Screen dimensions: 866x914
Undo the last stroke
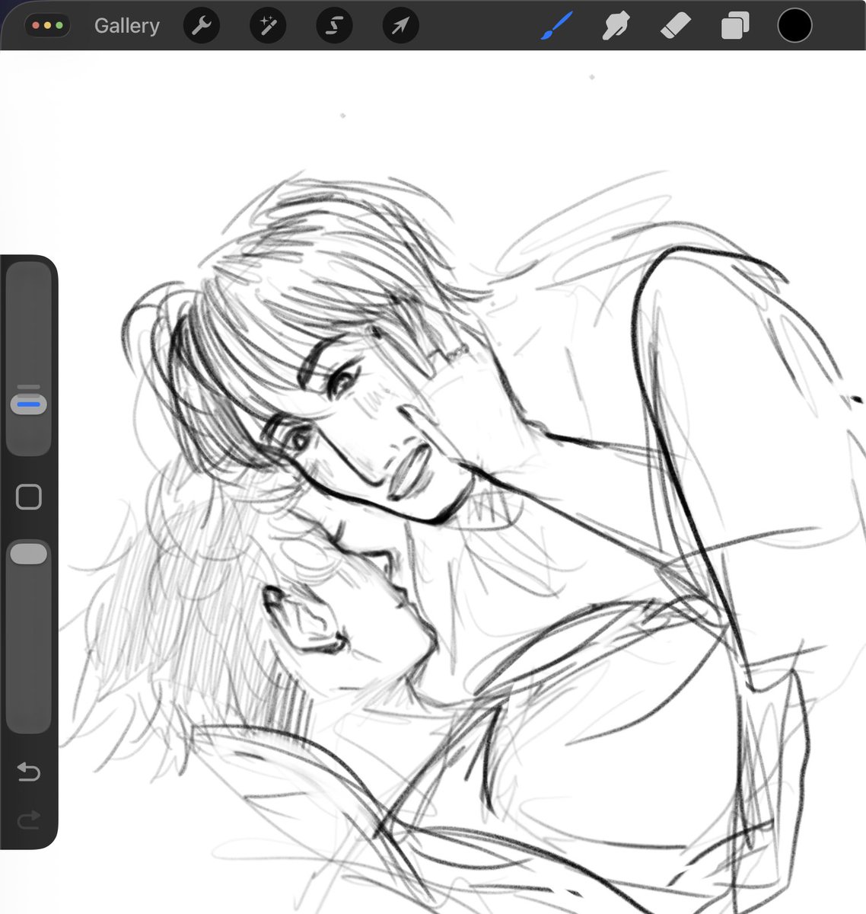click(x=28, y=772)
